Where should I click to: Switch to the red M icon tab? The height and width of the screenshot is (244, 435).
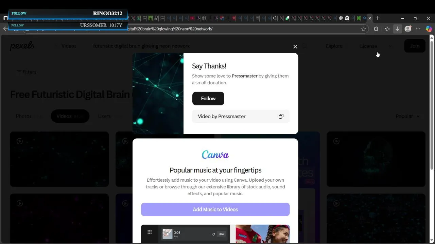[x=234, y=18]
